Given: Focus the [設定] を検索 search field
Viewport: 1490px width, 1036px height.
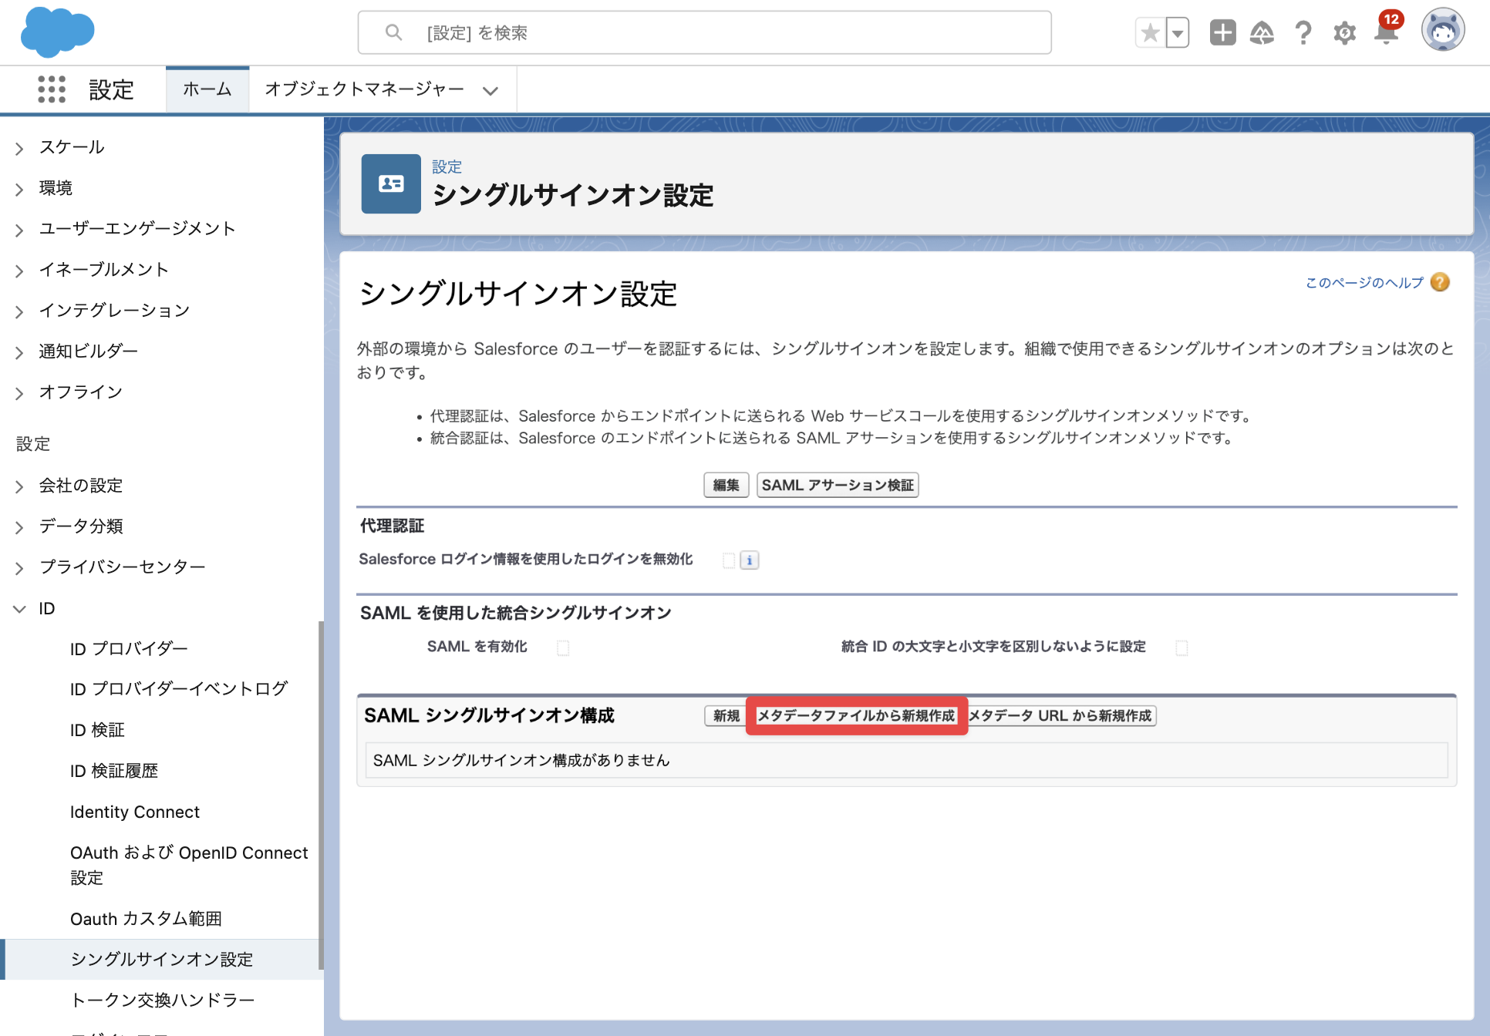Looking at the screenshot, I should 704,32.
